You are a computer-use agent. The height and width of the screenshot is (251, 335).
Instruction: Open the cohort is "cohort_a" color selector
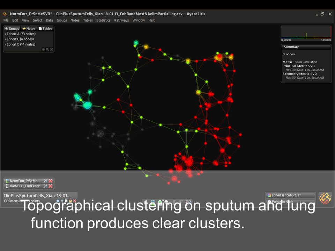coord(290,195)
